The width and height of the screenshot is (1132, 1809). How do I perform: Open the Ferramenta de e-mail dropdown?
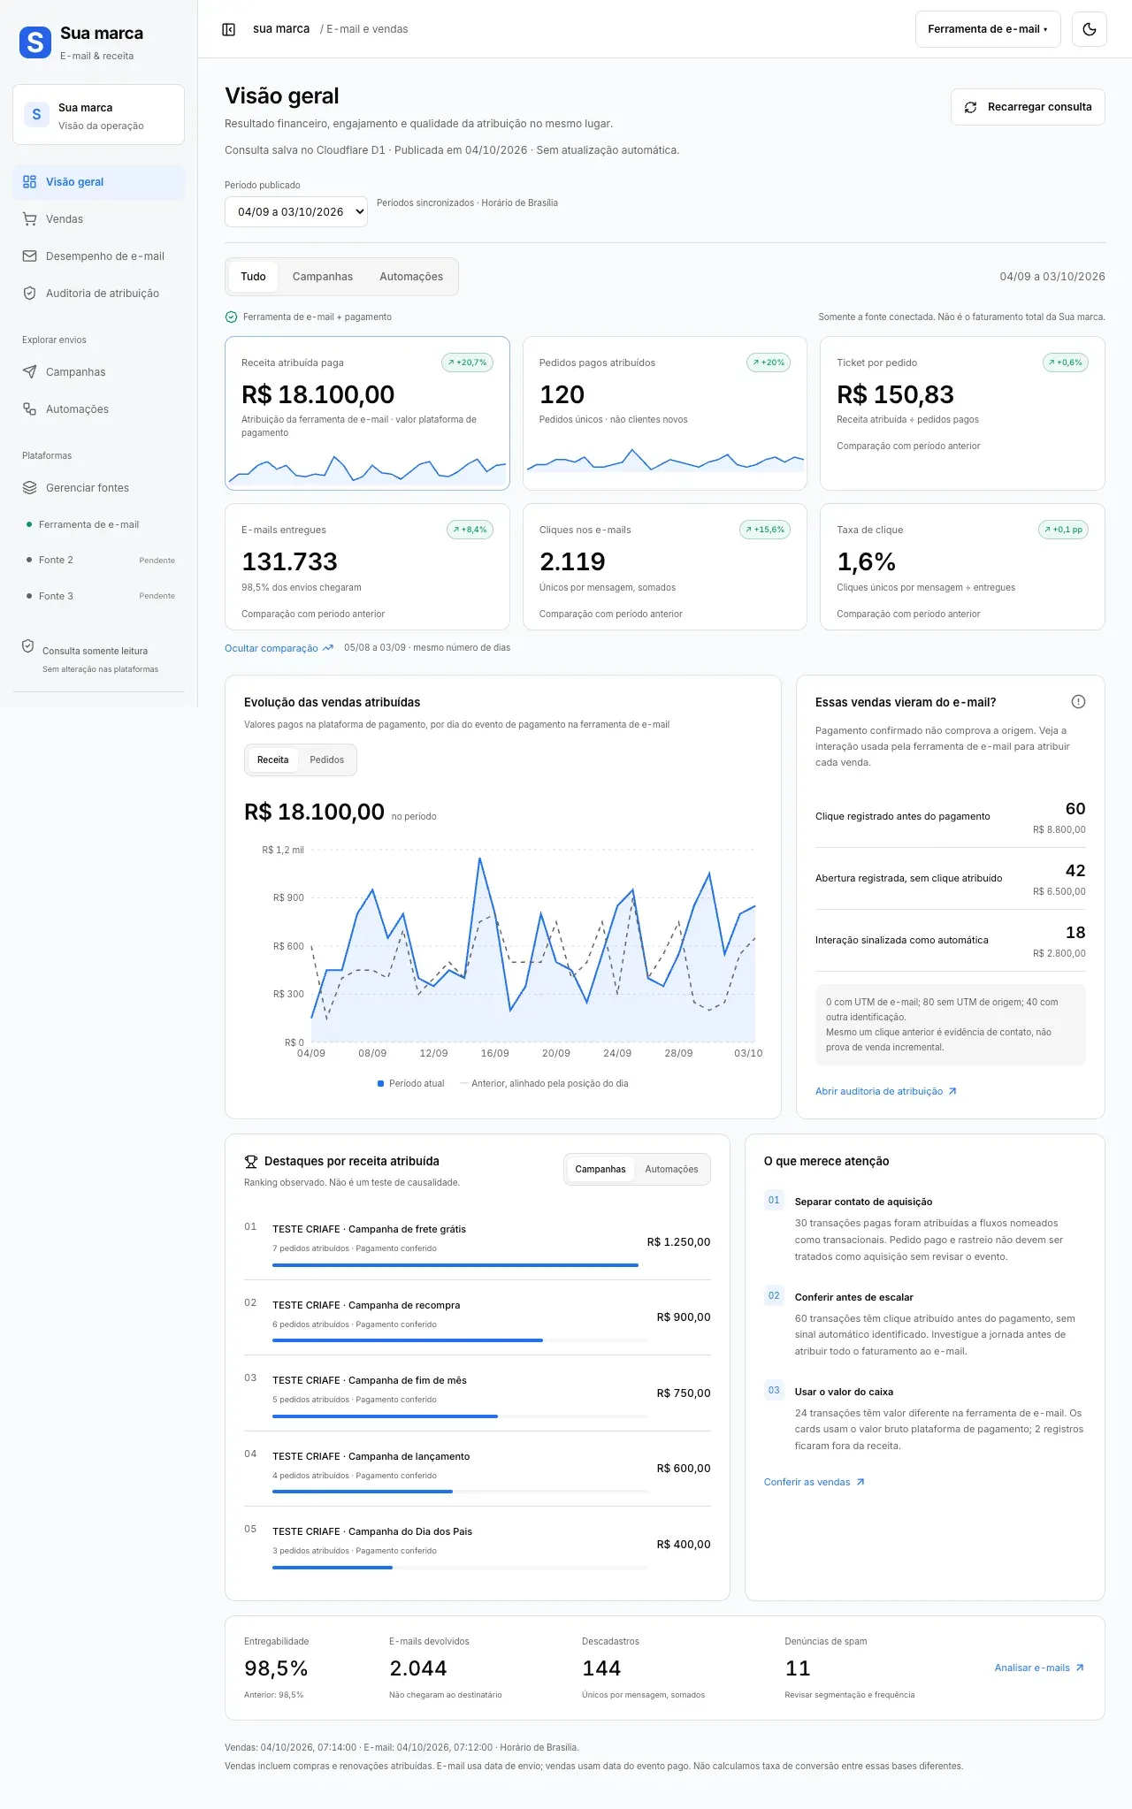[988, 29]
